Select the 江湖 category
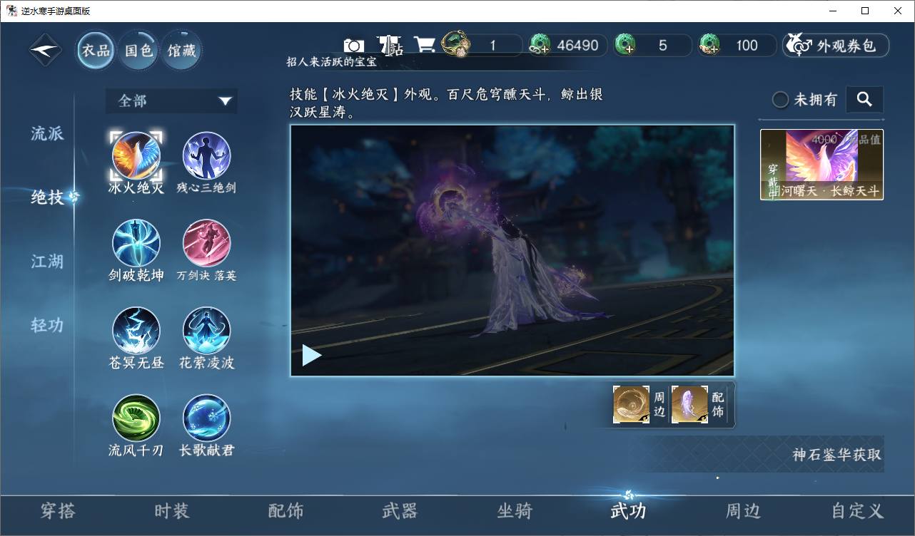 pyautogui.click(x=47, y=262)
